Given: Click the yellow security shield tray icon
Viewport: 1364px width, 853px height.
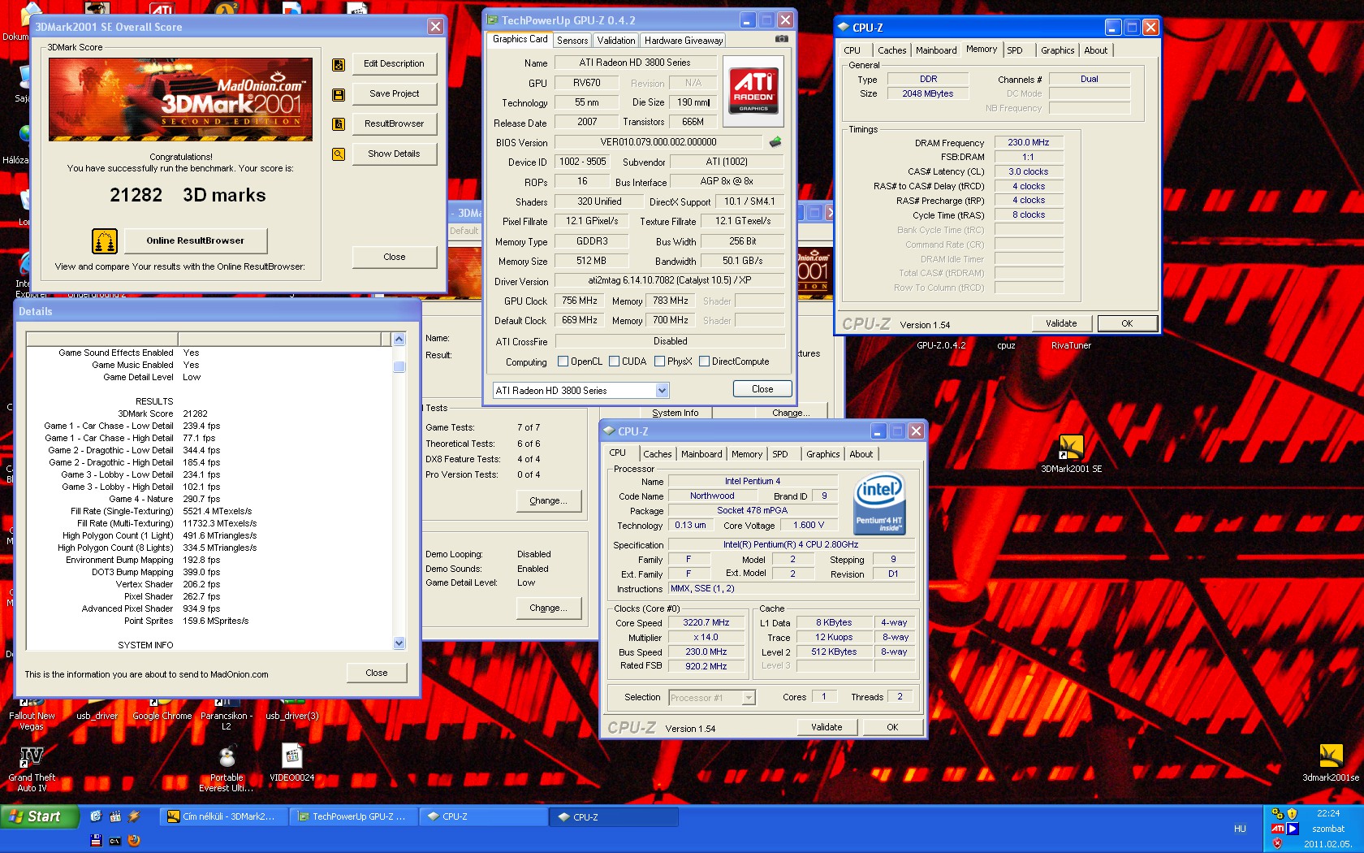Looking at the screenshot, I should pos(1293,813).
